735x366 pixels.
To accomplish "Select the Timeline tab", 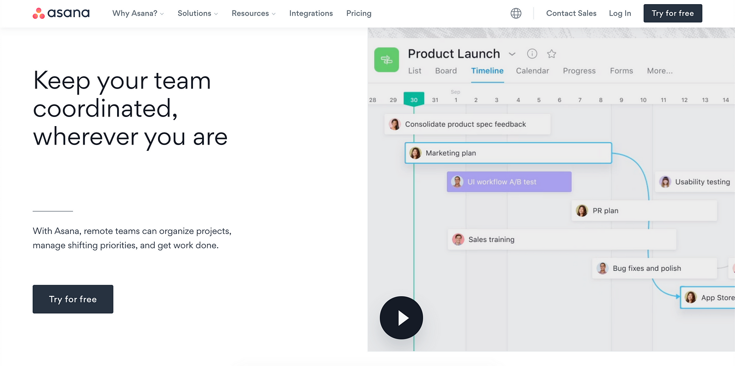I will [487, 71].
